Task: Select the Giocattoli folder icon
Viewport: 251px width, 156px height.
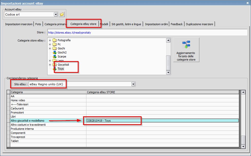Action: pyautogui.click(x=55, y=65)
